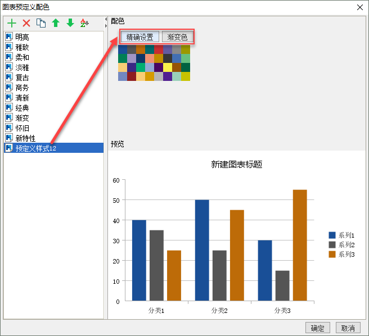This screenshot has width=369, height=336.
Task: Select the 清新 color scheme
Action: pos(53,98)
